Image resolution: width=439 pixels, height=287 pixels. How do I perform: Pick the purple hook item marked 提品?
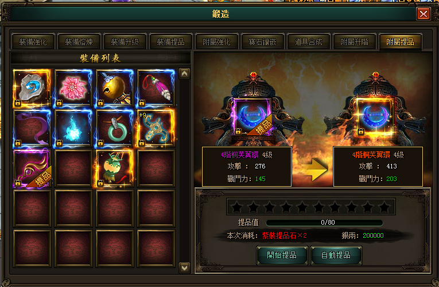[x=32, y=168]
